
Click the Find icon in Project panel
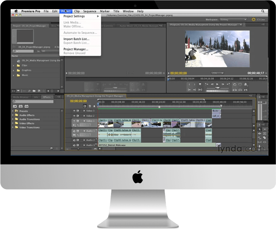pyautogui.click(x=29, y=91)
